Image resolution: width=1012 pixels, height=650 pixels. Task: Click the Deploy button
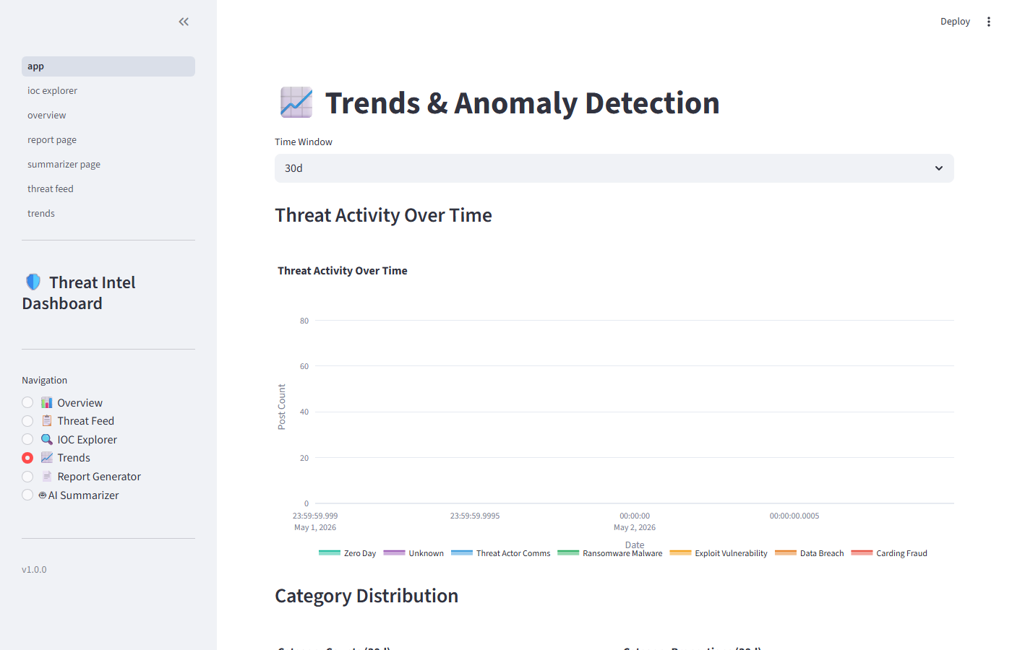coord(955,22)
